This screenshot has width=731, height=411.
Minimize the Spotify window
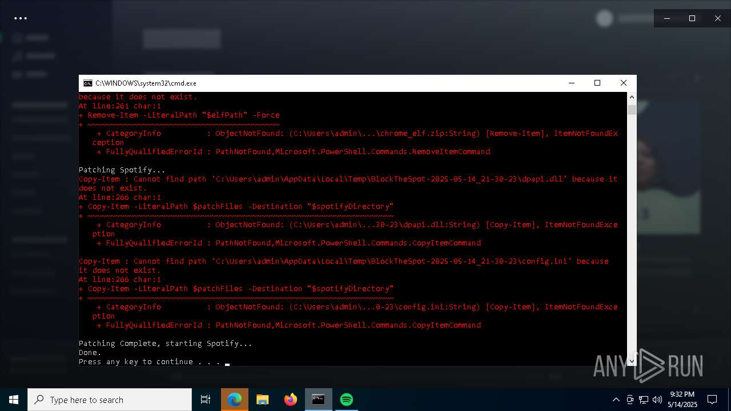coord(666,18)
